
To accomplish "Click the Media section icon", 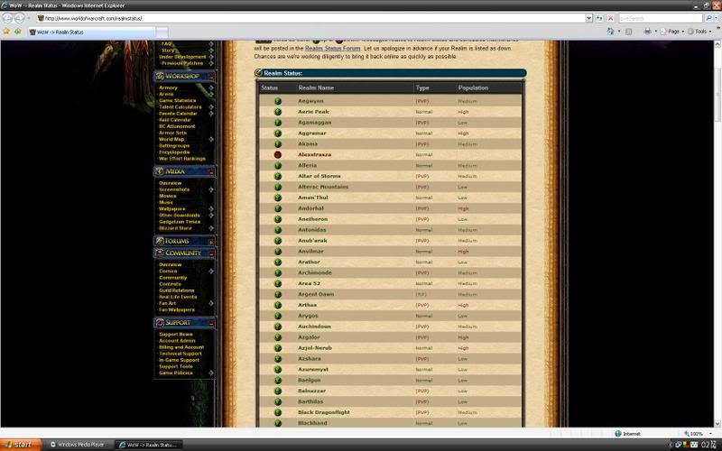I will [x=160, y=171].
